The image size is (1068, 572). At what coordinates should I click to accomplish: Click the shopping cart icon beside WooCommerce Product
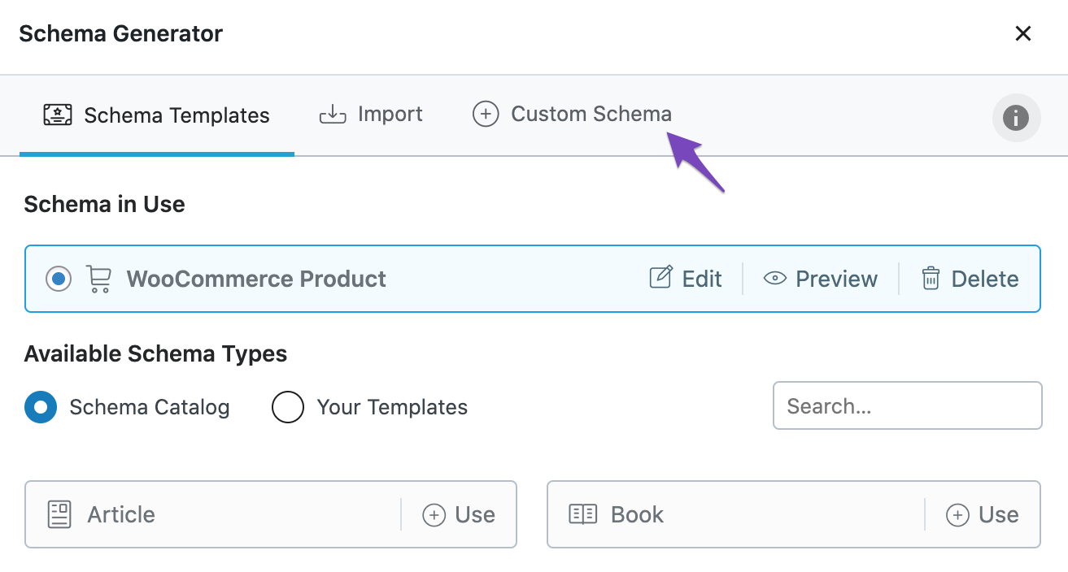point(99,279)
